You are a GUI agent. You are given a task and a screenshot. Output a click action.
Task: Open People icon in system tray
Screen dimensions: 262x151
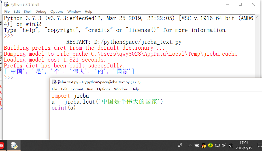coord(180,146)
